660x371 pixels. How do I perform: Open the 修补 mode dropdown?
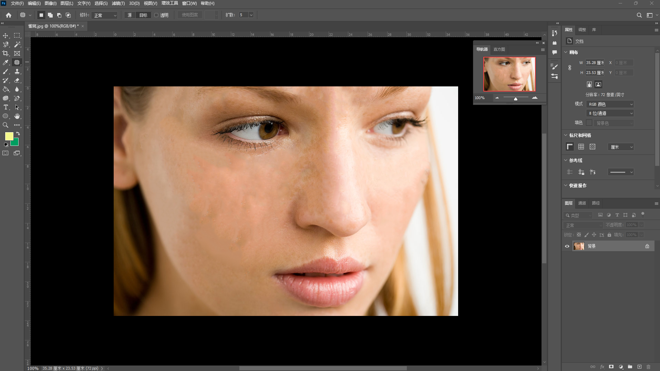pyautogui.click(x=105, y=15)
